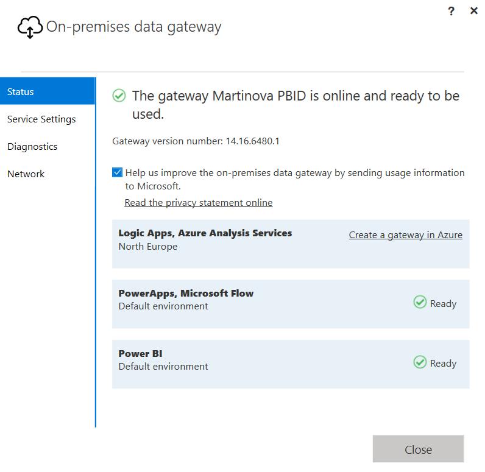Click the Help us improve usage information label
The image size is (485, 472).
click(x=295, y=179)
